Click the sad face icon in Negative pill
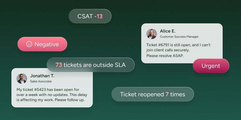The image size is (241, 120). (29, 44)
